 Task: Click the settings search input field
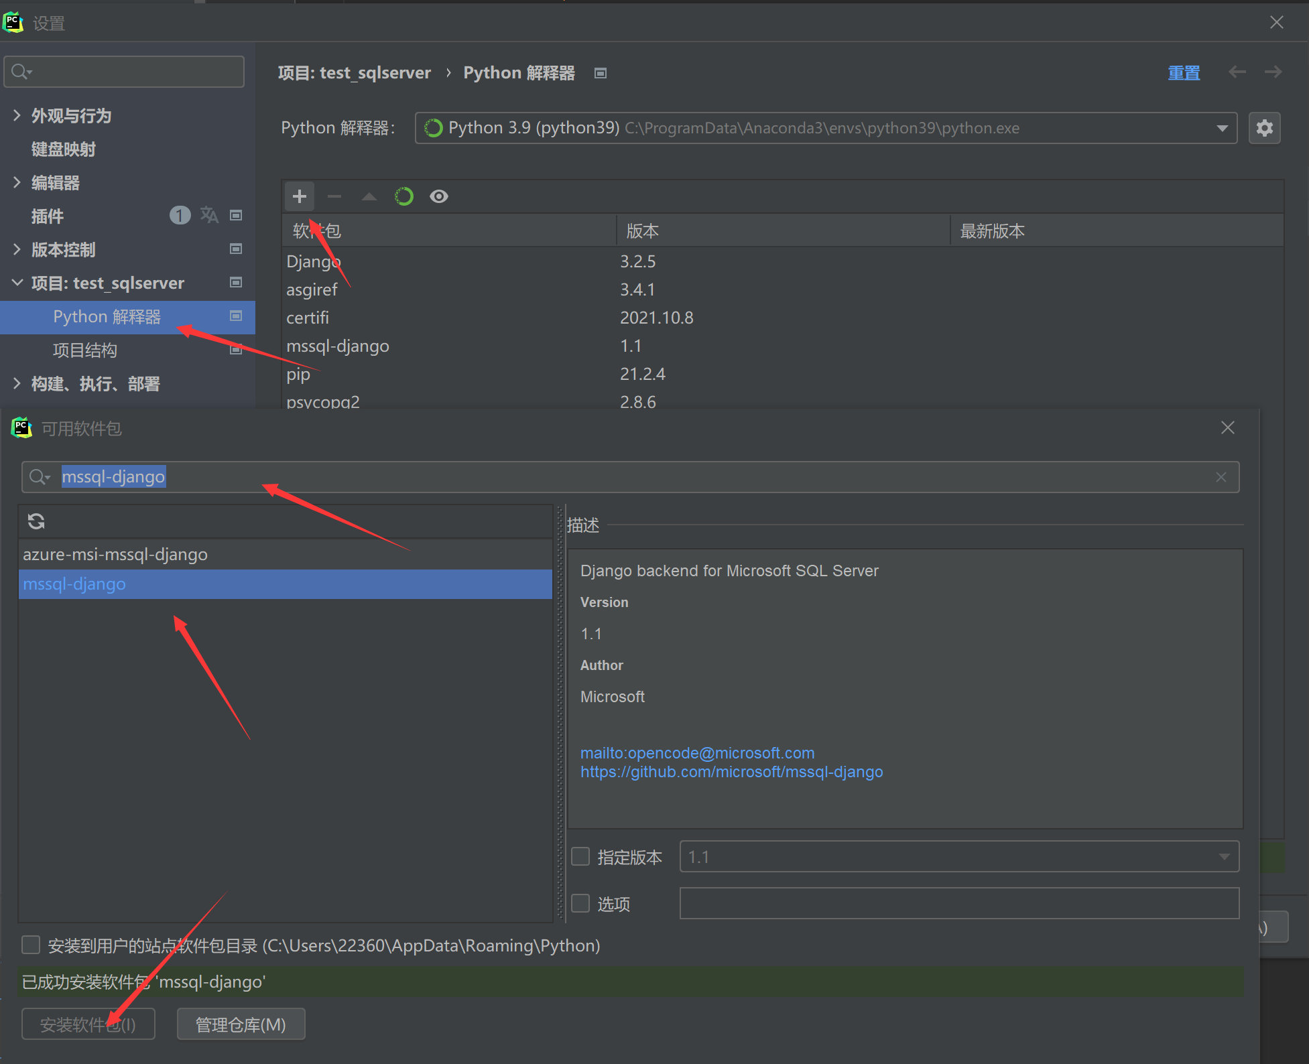pyautogui.click(x=124, y=72)
